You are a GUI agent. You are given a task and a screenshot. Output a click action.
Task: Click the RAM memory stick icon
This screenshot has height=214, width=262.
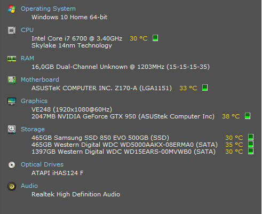tap(12, 59)
